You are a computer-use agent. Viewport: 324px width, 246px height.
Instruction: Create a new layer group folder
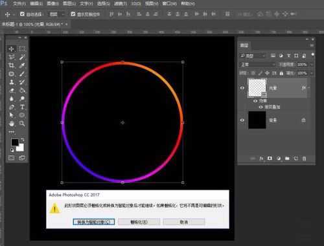(x=287, y=159)
